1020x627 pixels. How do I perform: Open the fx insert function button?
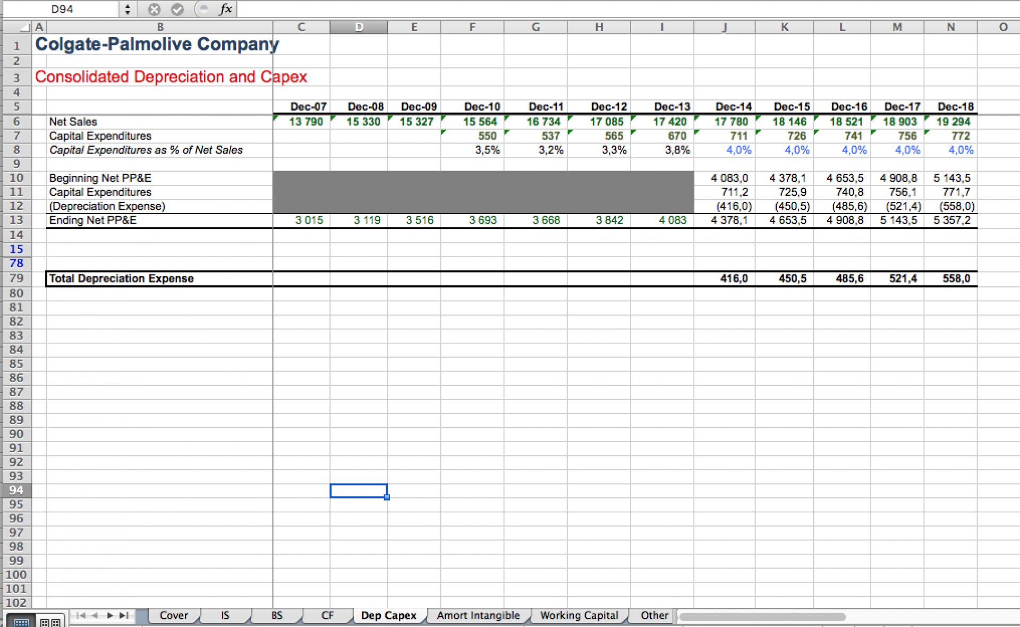tap(225, 9)
